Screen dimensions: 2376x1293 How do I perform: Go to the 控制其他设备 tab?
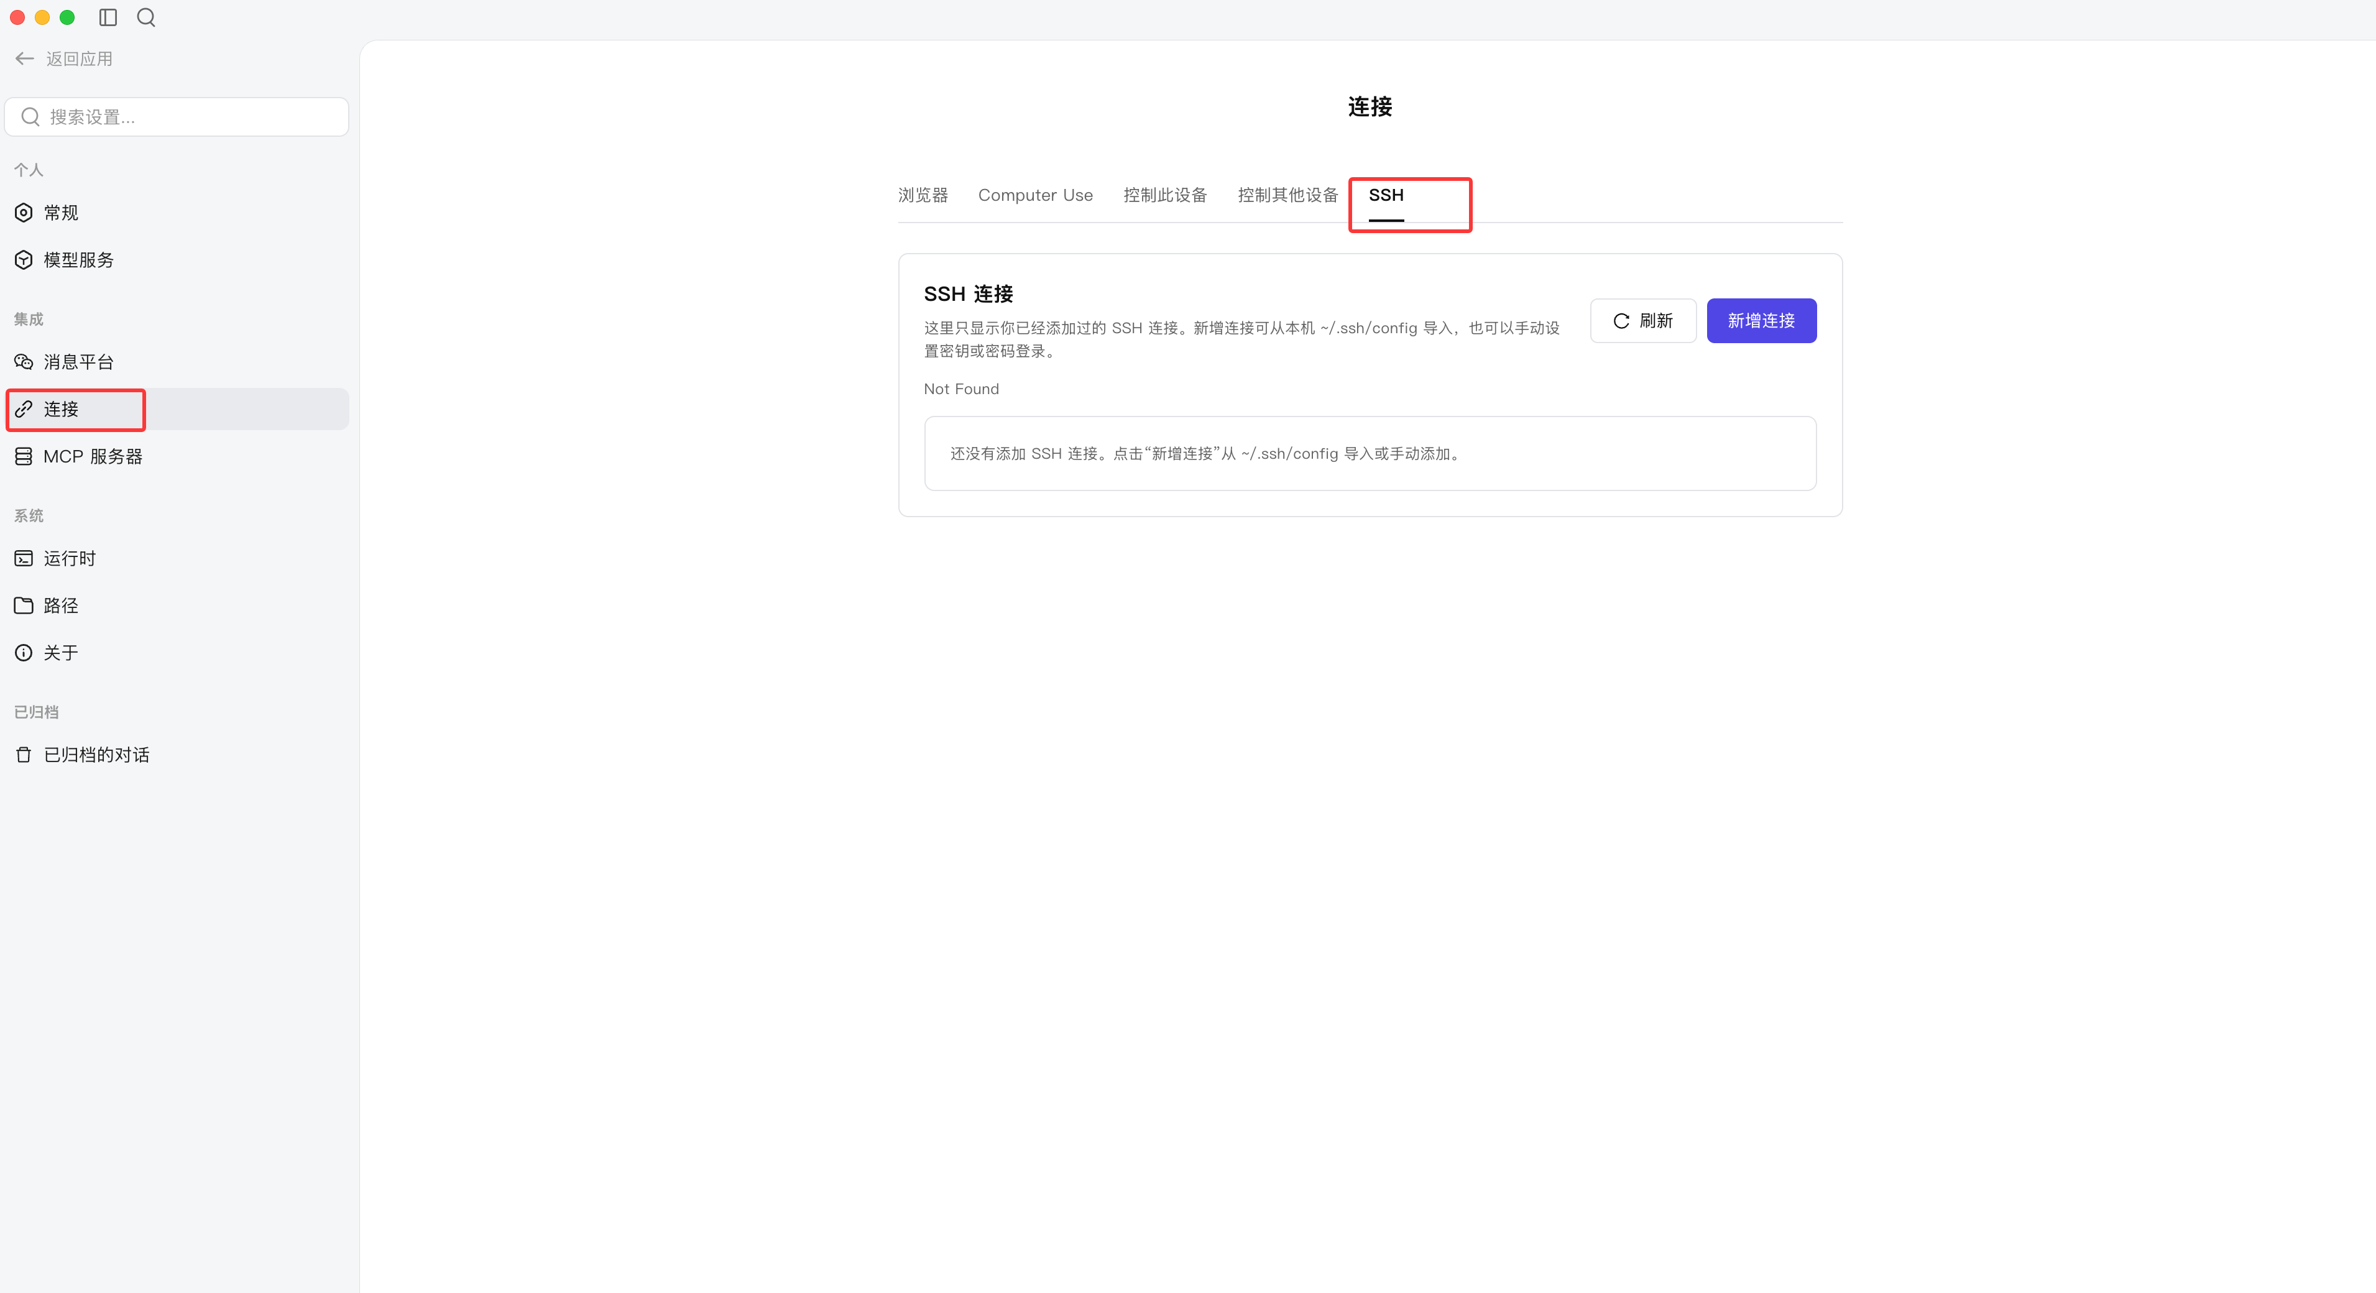1287,195
